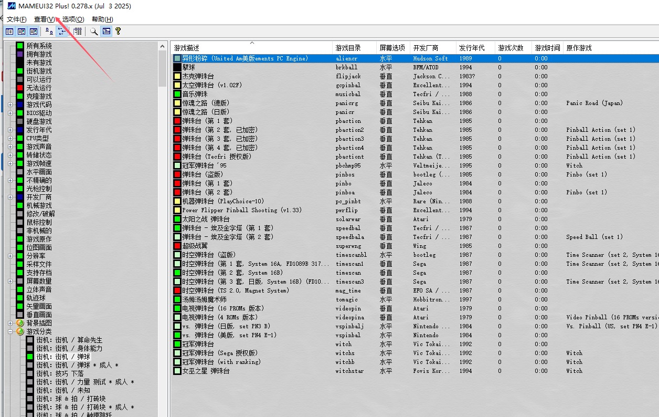
Task: Open the 查看(V) menu
Action: [x=44, y=19]
